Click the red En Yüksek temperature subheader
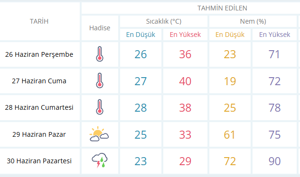The image size is (300, 177). point(185,35)
